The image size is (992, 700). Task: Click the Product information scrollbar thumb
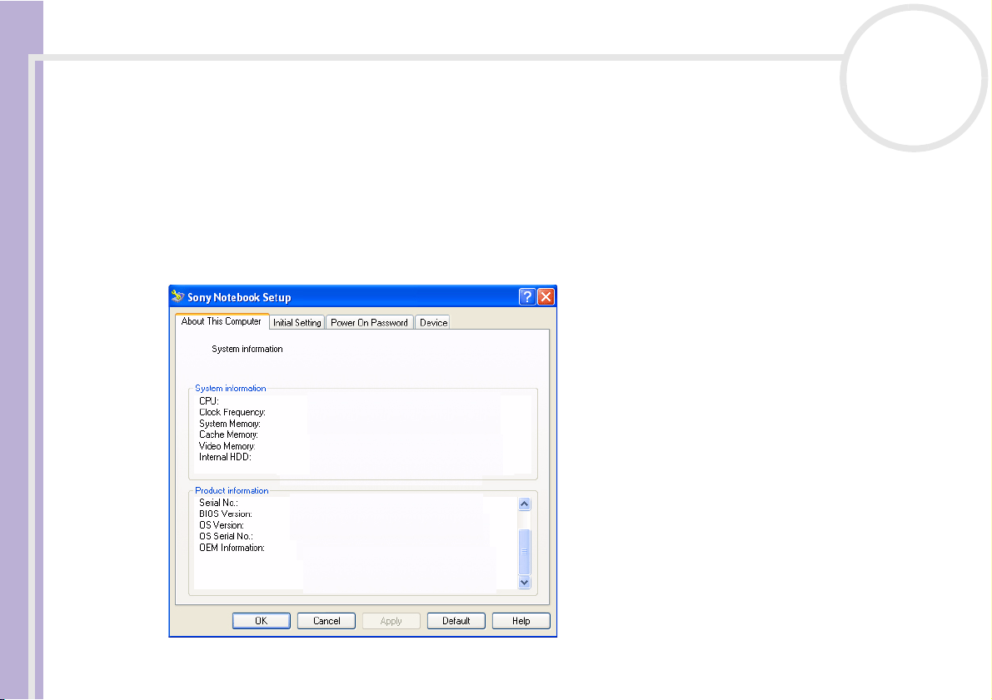[525, 551]
